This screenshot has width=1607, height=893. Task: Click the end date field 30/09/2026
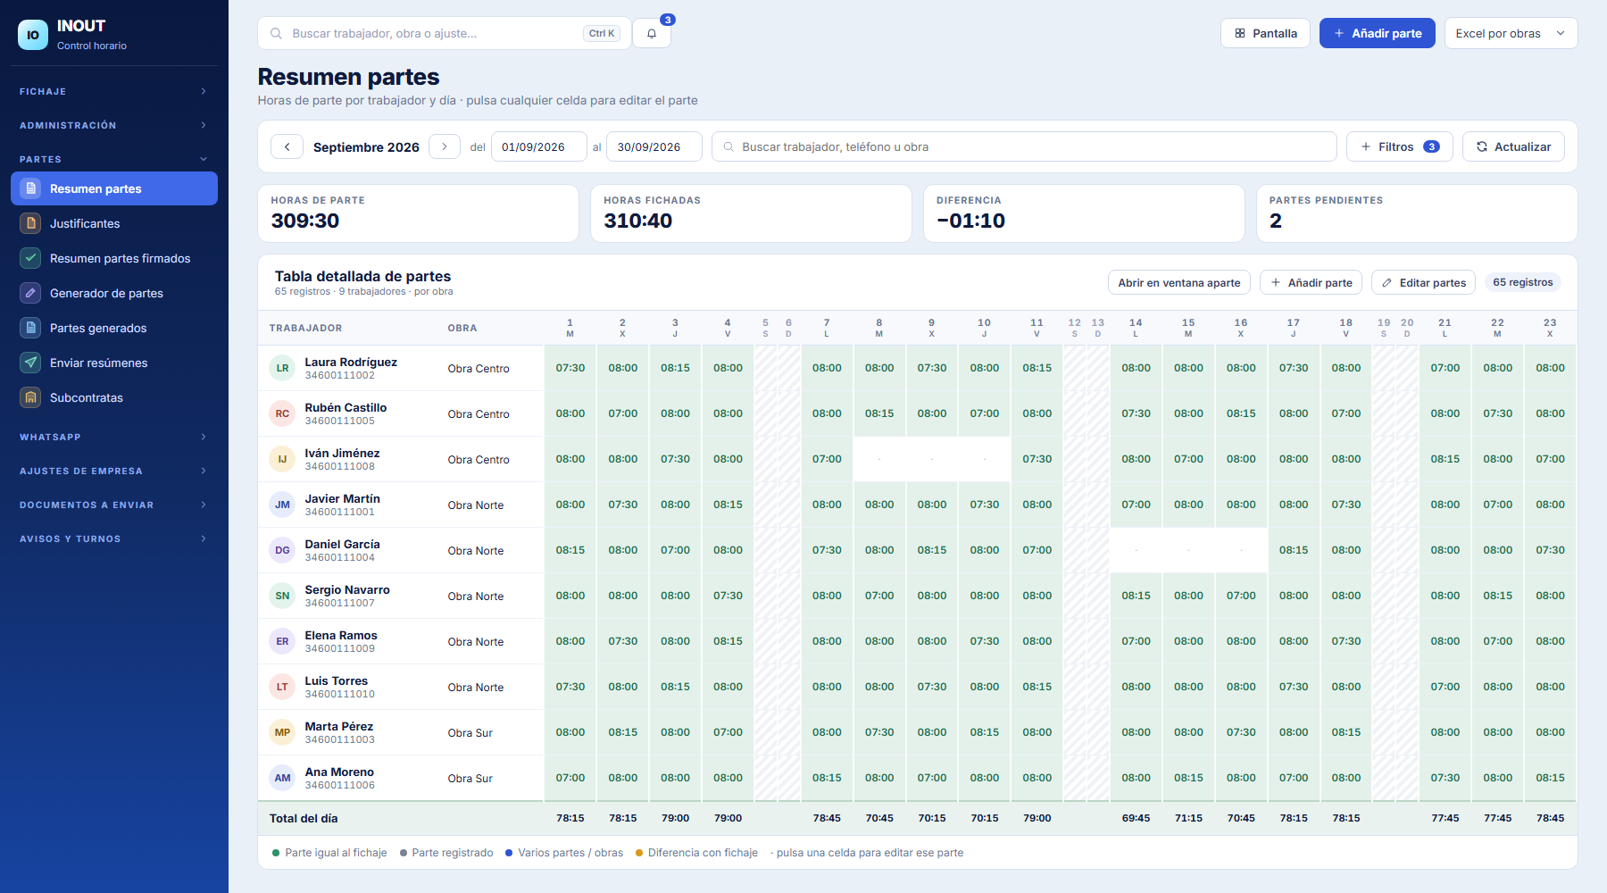pos(654,146)
